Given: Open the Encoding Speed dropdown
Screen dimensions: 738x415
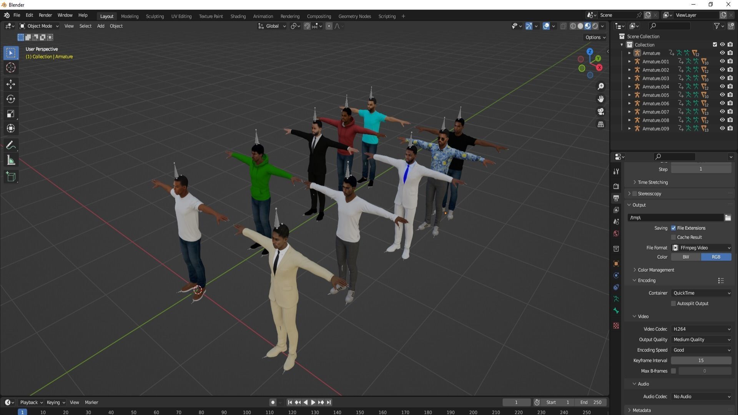Looking at the screenshot, I should [701, 350].
